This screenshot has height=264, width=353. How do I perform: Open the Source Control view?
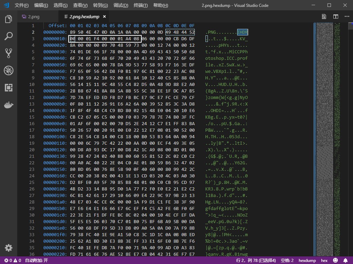[9, 53]
